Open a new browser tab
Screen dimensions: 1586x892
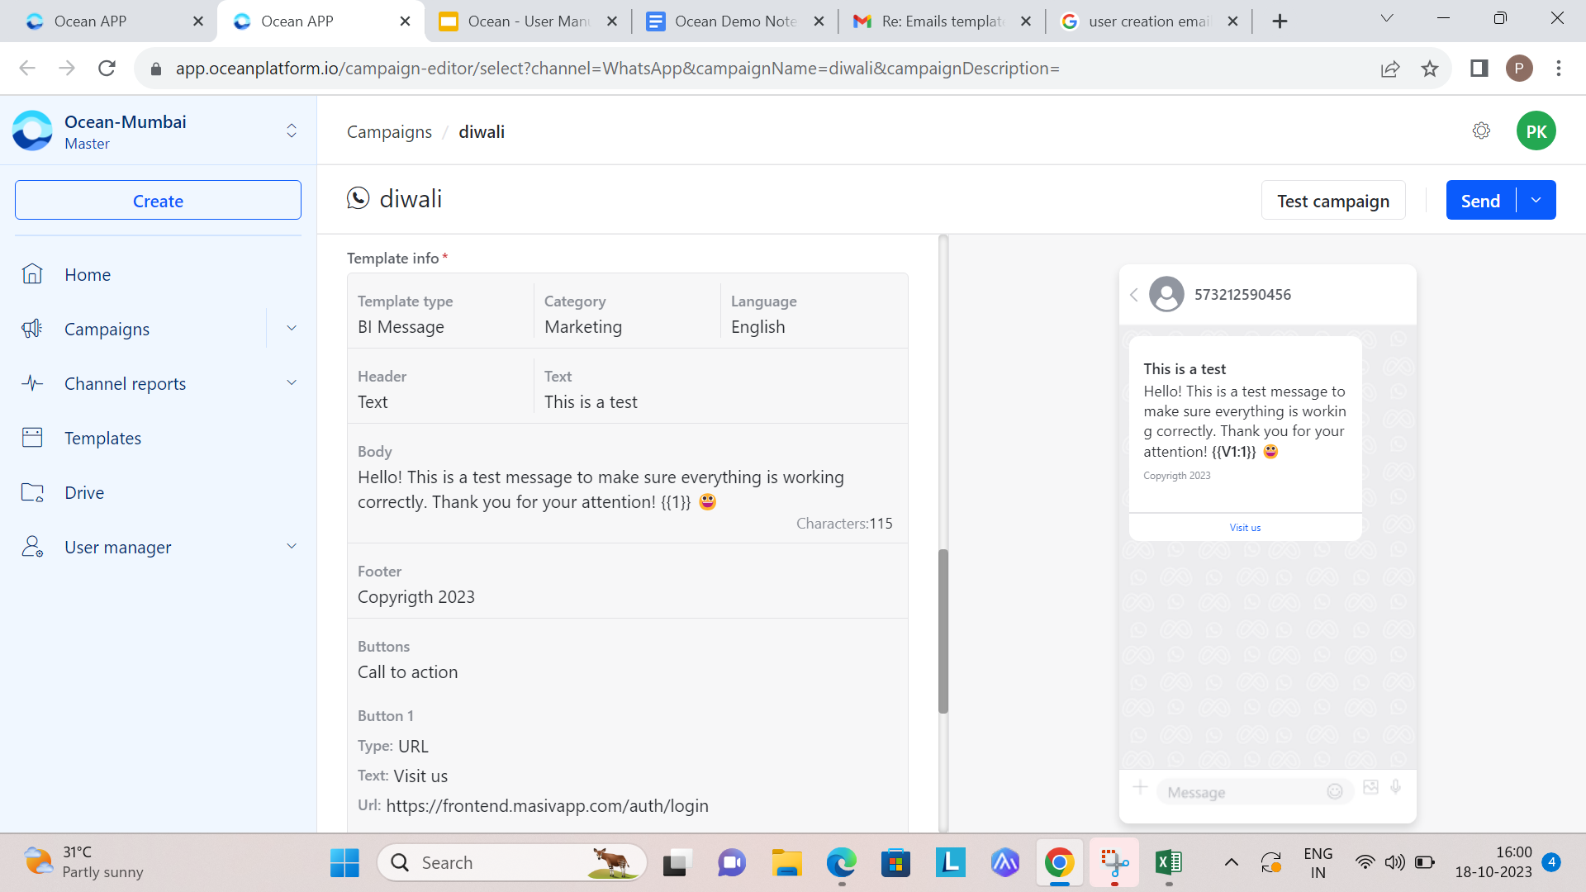(x=1280, y=21)
